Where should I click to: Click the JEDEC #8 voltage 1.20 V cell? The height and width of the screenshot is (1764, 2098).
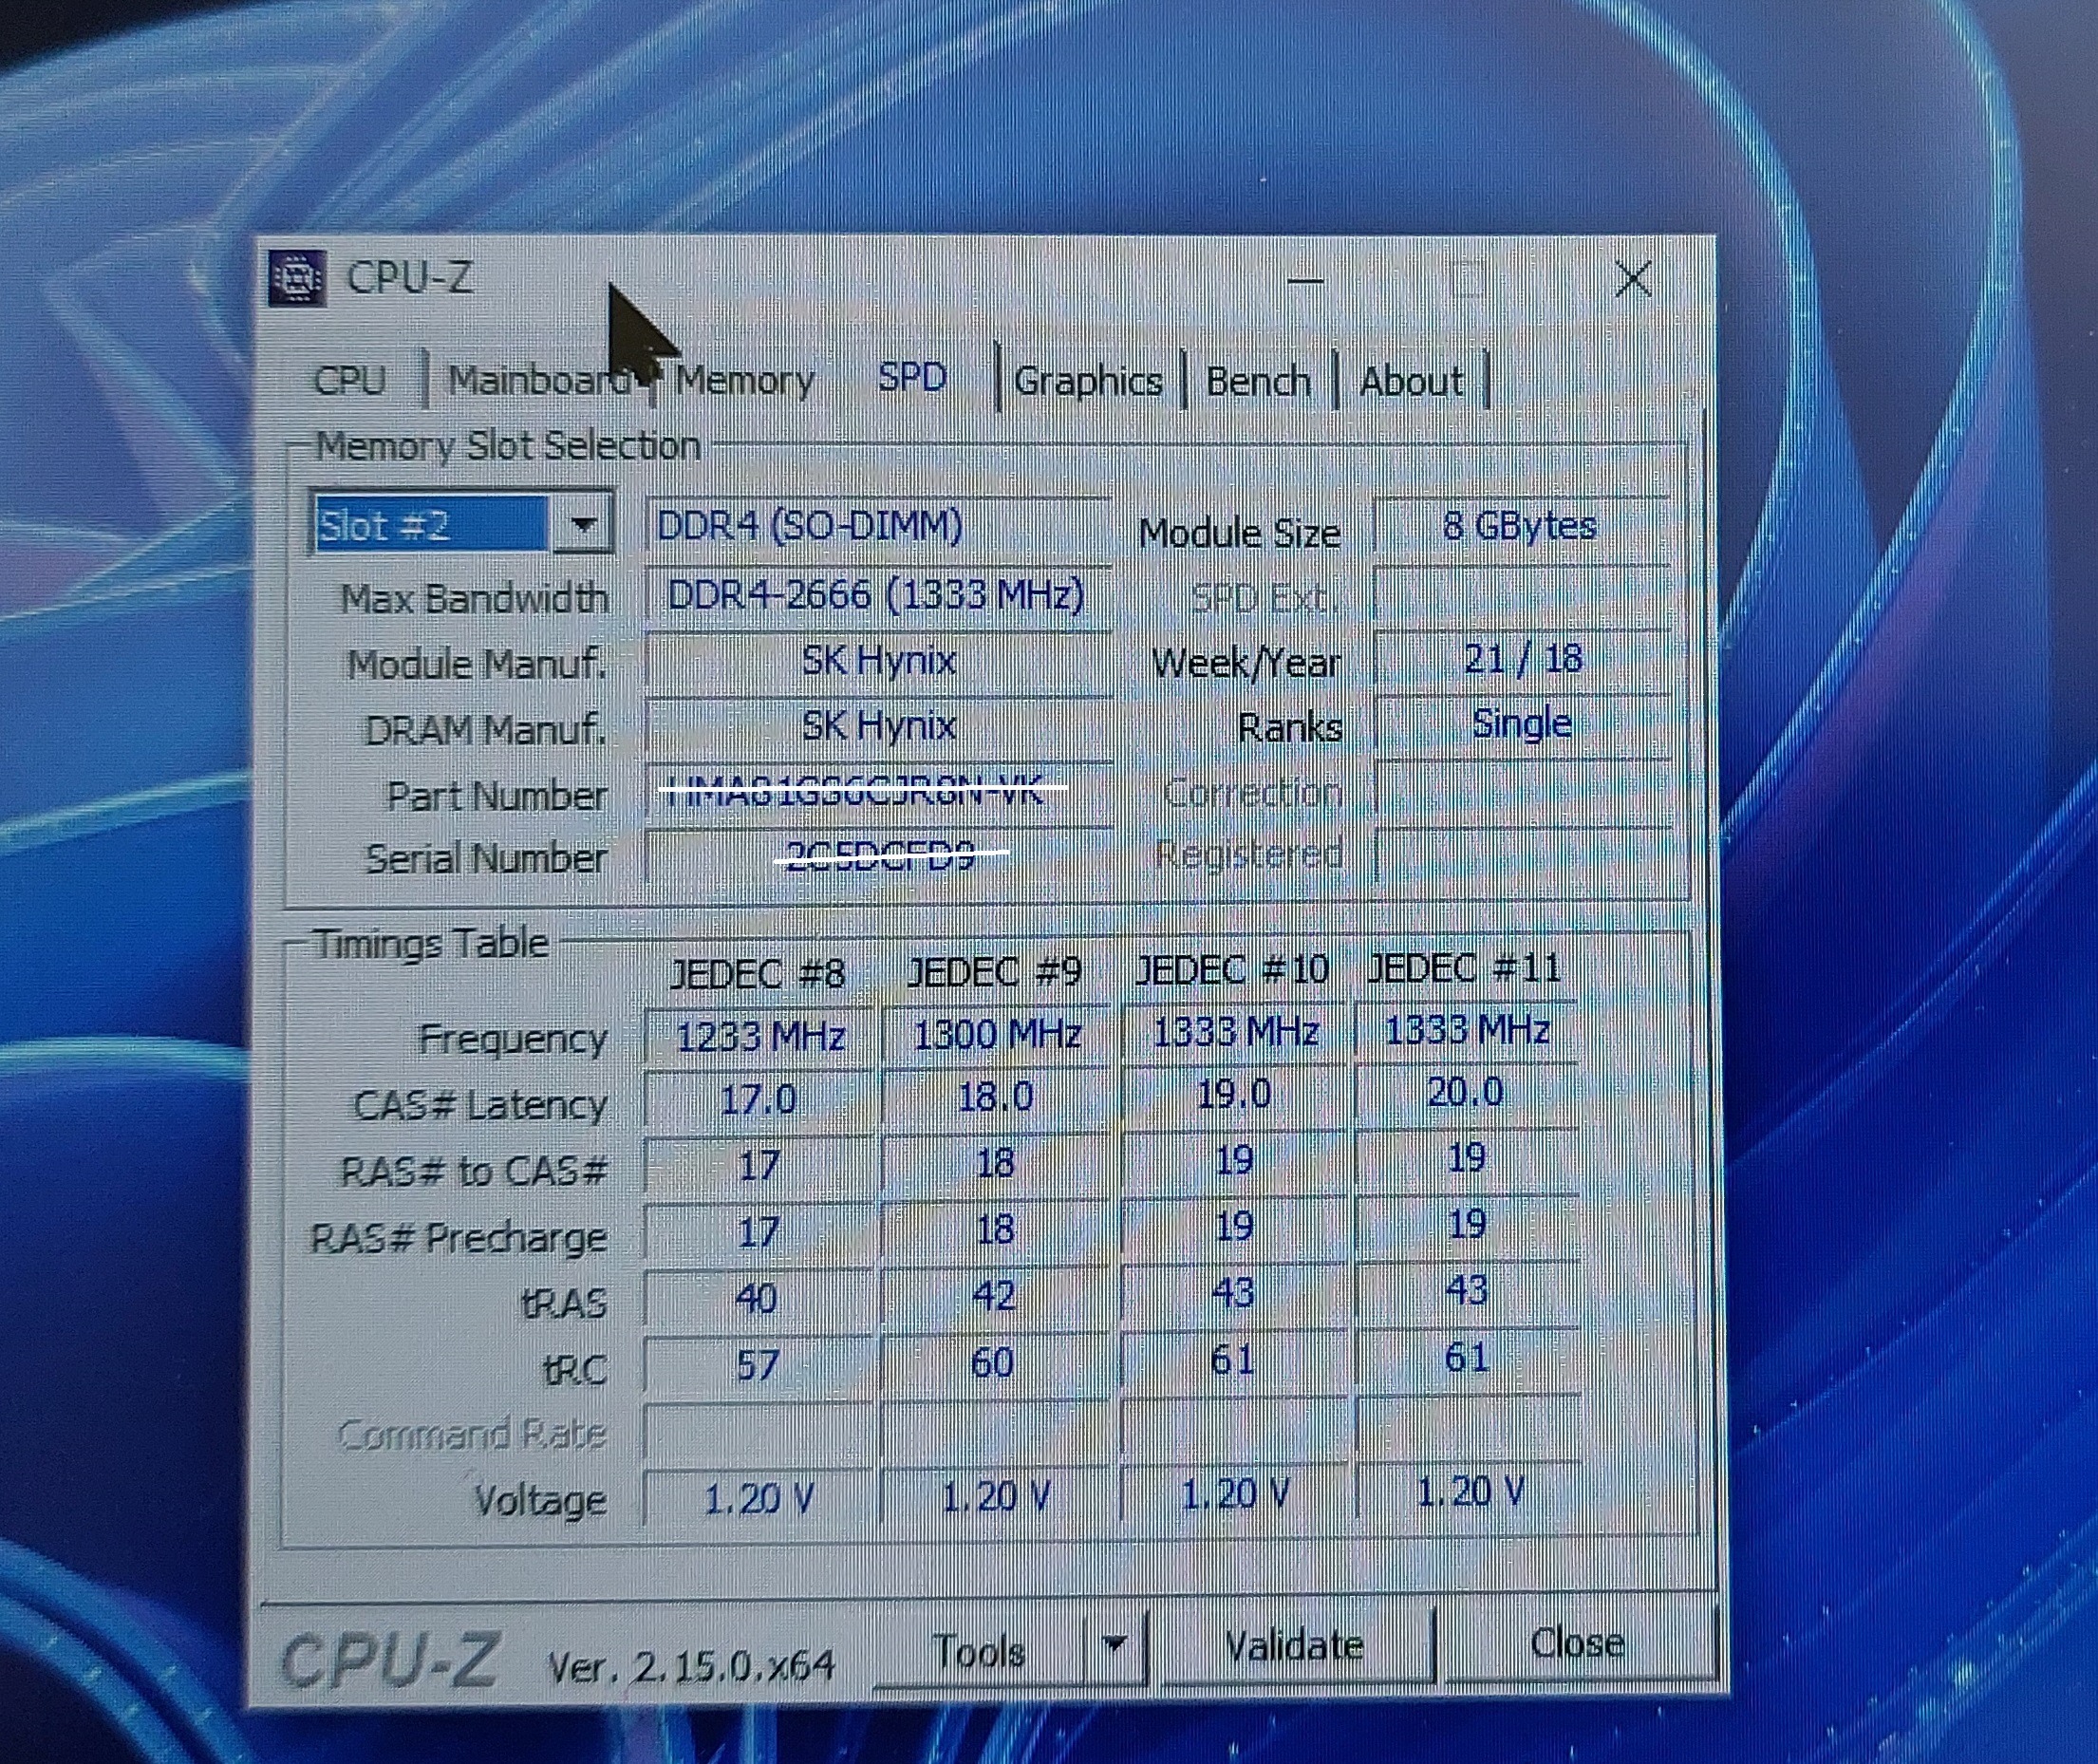click(758, 1500)
